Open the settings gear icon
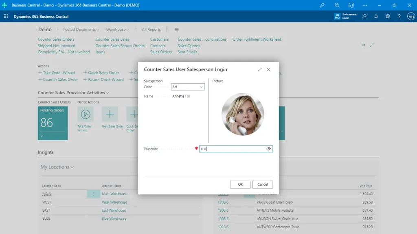The width and height of the screenshot is (417, 234). pyautogui.click(x=387, y=16)
